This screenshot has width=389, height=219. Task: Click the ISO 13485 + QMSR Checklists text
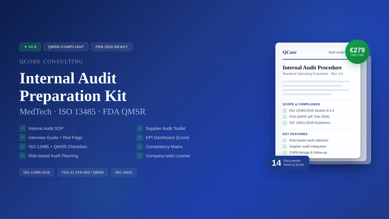click(x=58, y=147)
